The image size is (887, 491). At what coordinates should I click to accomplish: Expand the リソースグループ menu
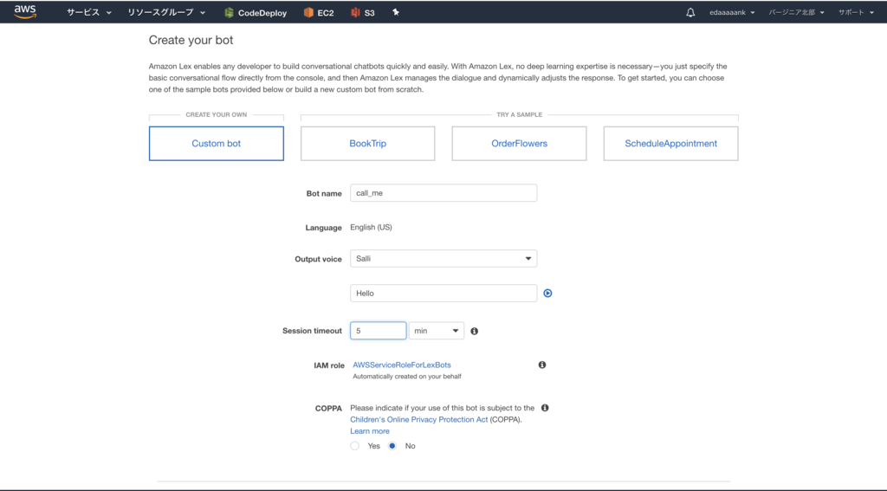click(x=166, y=12)
